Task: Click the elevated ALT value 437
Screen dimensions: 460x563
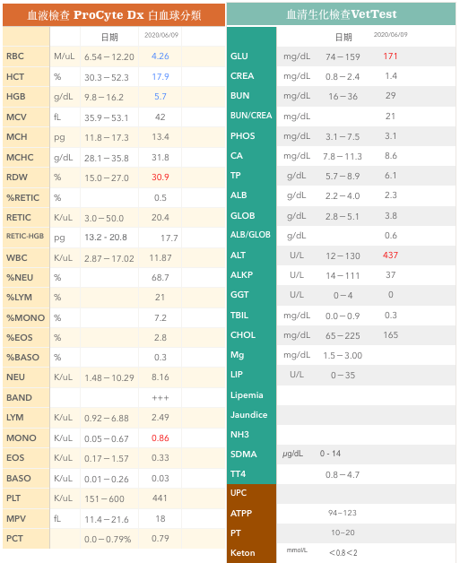Action: coord(390,256)
